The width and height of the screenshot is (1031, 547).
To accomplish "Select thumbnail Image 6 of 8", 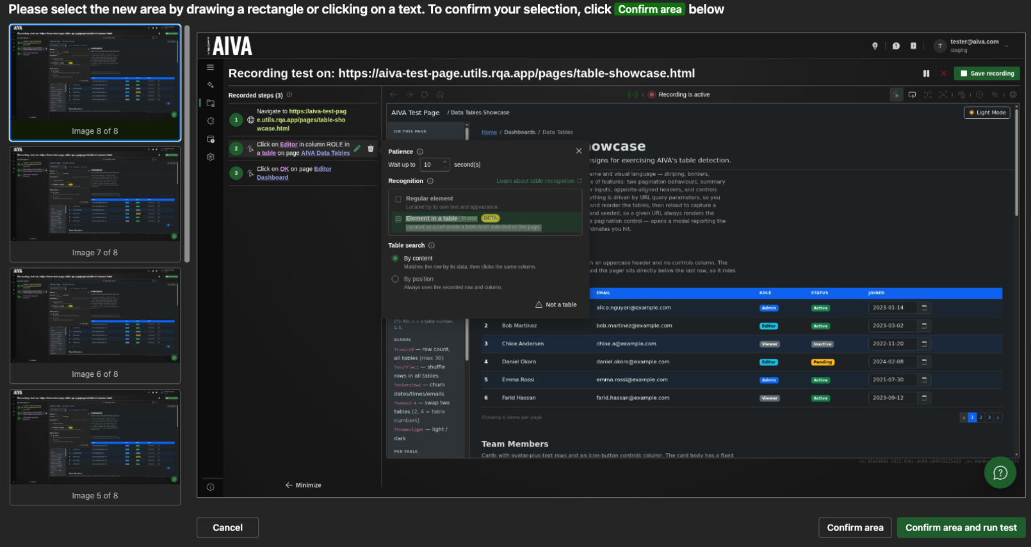I will pyautogui.click(x=95, y=326).
